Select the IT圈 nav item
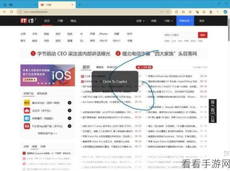Screen dimensions: 230x171 click(x=60, y=21)
